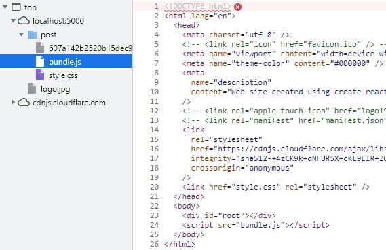Image resolution: width=386 pixels, height=250 pixels.
Task: Open bundle.js in the file tree
Action: tap(65, 62)
